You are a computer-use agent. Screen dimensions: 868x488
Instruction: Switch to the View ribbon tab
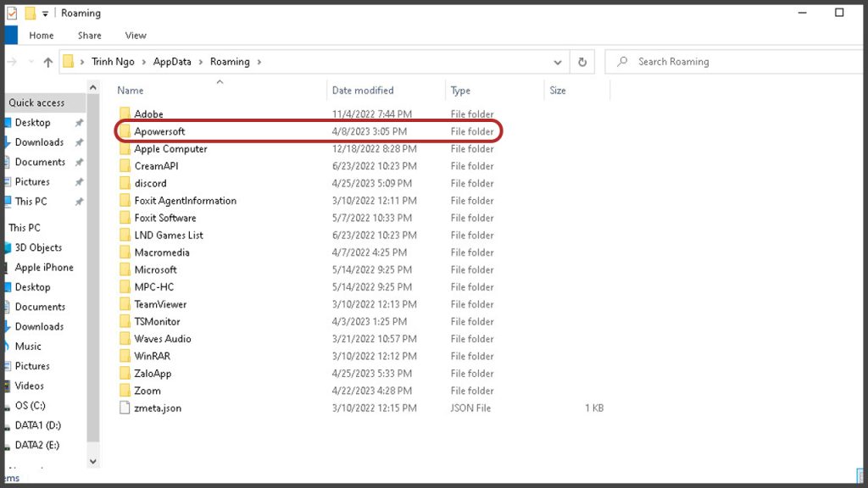(x=136, y=36)
